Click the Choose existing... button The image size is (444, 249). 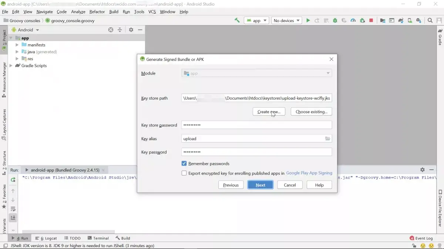pos(311,112)
